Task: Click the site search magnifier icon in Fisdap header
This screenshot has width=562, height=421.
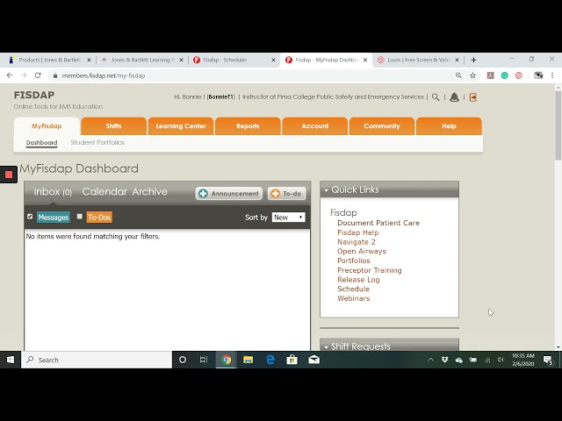Action: [x=436, y=97]
